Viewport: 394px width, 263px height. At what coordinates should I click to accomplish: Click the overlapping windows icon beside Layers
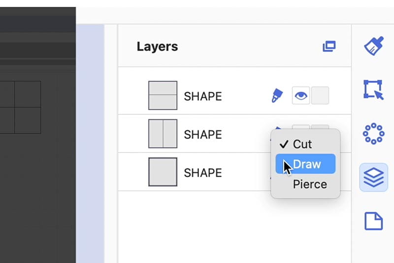pyautogui.click(x=329, y=47)
